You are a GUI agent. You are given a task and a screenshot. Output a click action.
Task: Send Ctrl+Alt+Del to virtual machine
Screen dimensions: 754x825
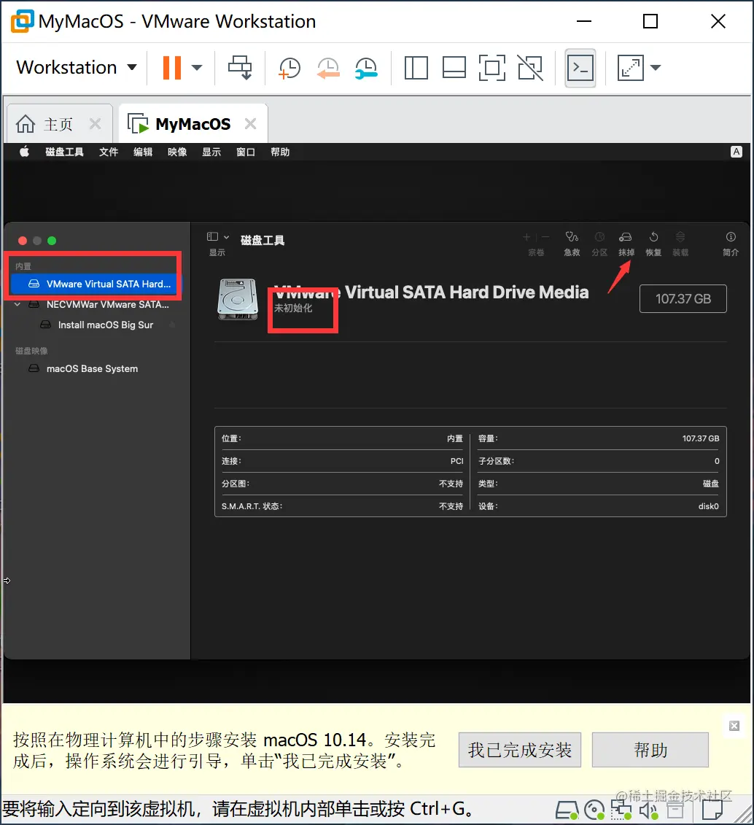point(240,67)
